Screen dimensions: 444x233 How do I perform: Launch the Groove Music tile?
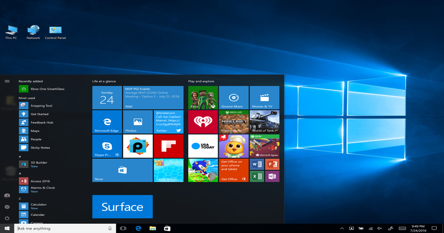coord(233,97)
